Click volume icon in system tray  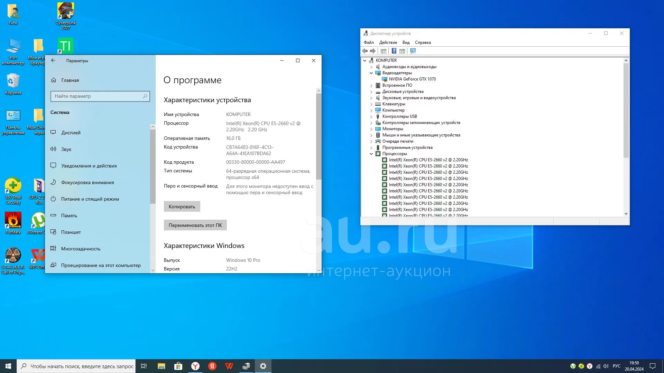[606, 366]
